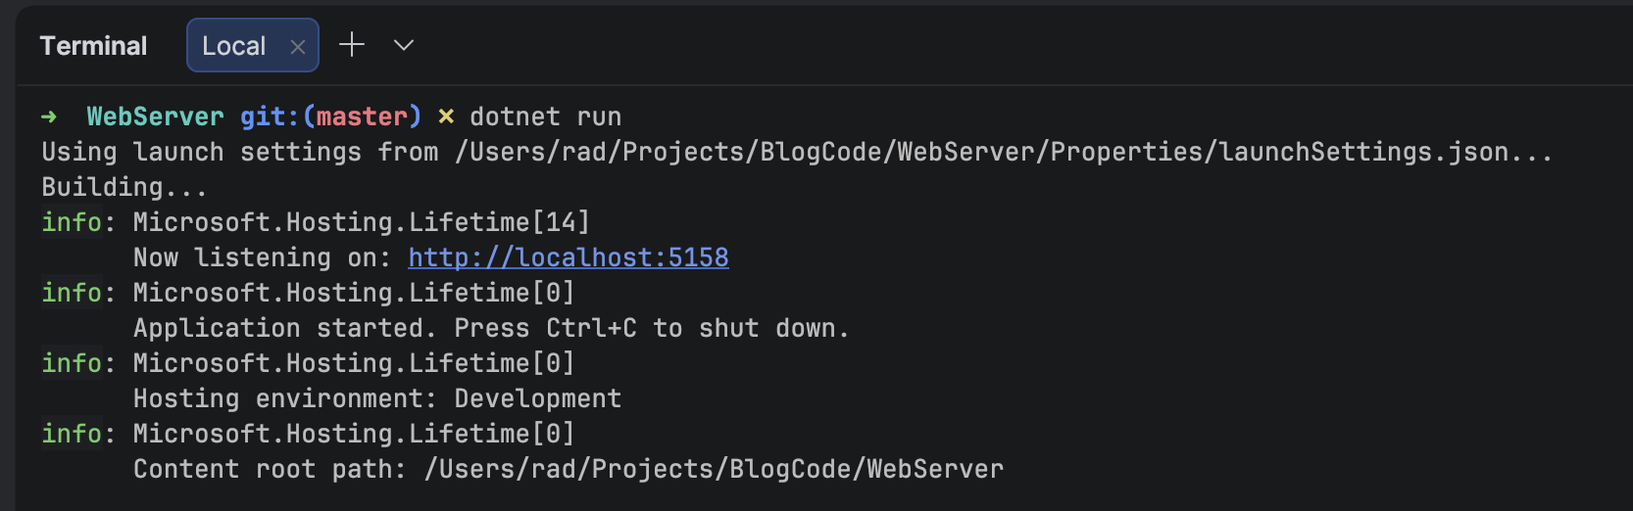The height and width of the screenshot is (511, 1633).
Task: Click the "Now listening on:" text
Action: (263, 257)
